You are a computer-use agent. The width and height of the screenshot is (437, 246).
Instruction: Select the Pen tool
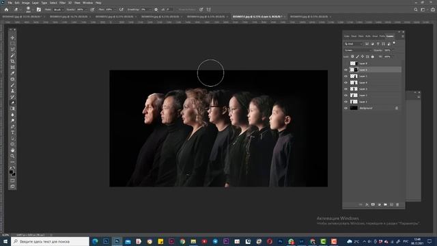[x=12, y=126]
